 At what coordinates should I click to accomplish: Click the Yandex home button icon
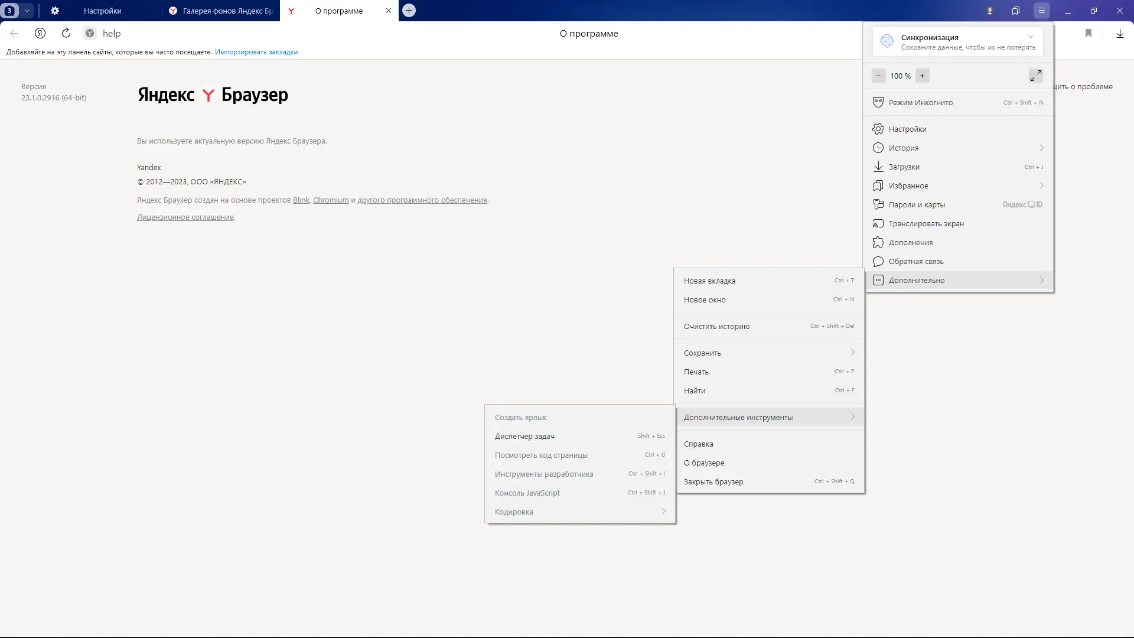point(40,33)
